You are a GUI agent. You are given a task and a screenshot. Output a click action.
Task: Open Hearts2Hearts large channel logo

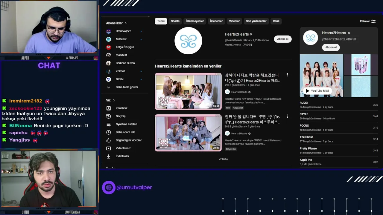click(188, 41)
